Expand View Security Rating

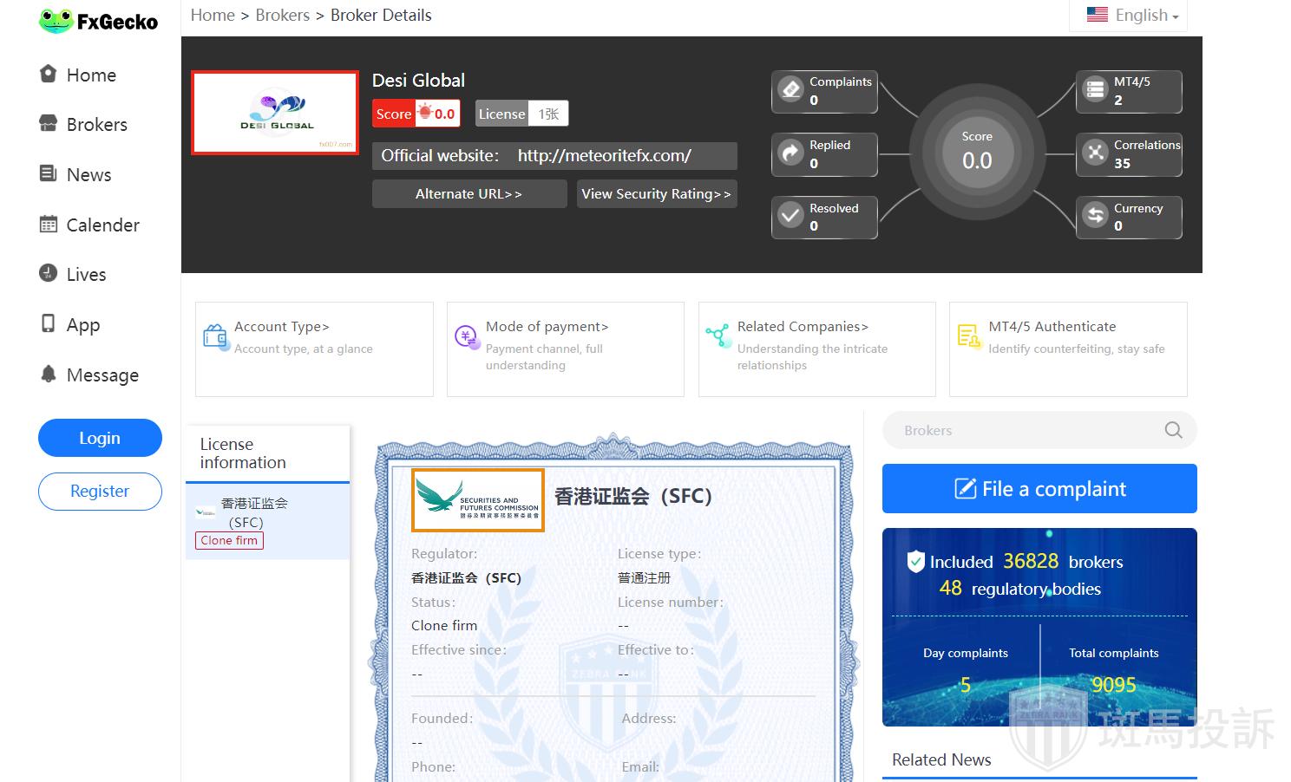[656, 194]
